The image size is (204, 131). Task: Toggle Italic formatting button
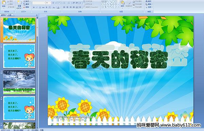click(x=37, y=7)
